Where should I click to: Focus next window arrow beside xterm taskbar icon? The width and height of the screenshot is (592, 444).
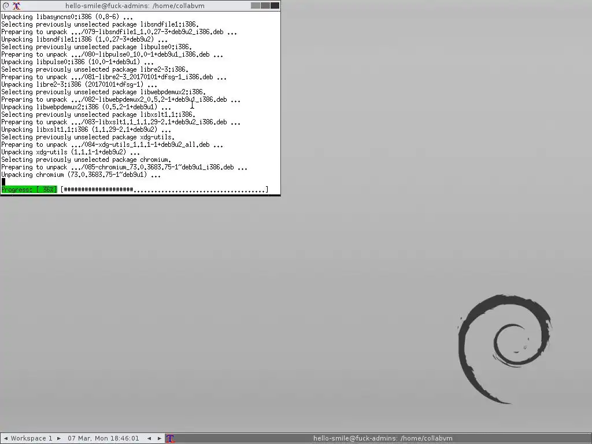pyautogui.click(x=160, y=438)
